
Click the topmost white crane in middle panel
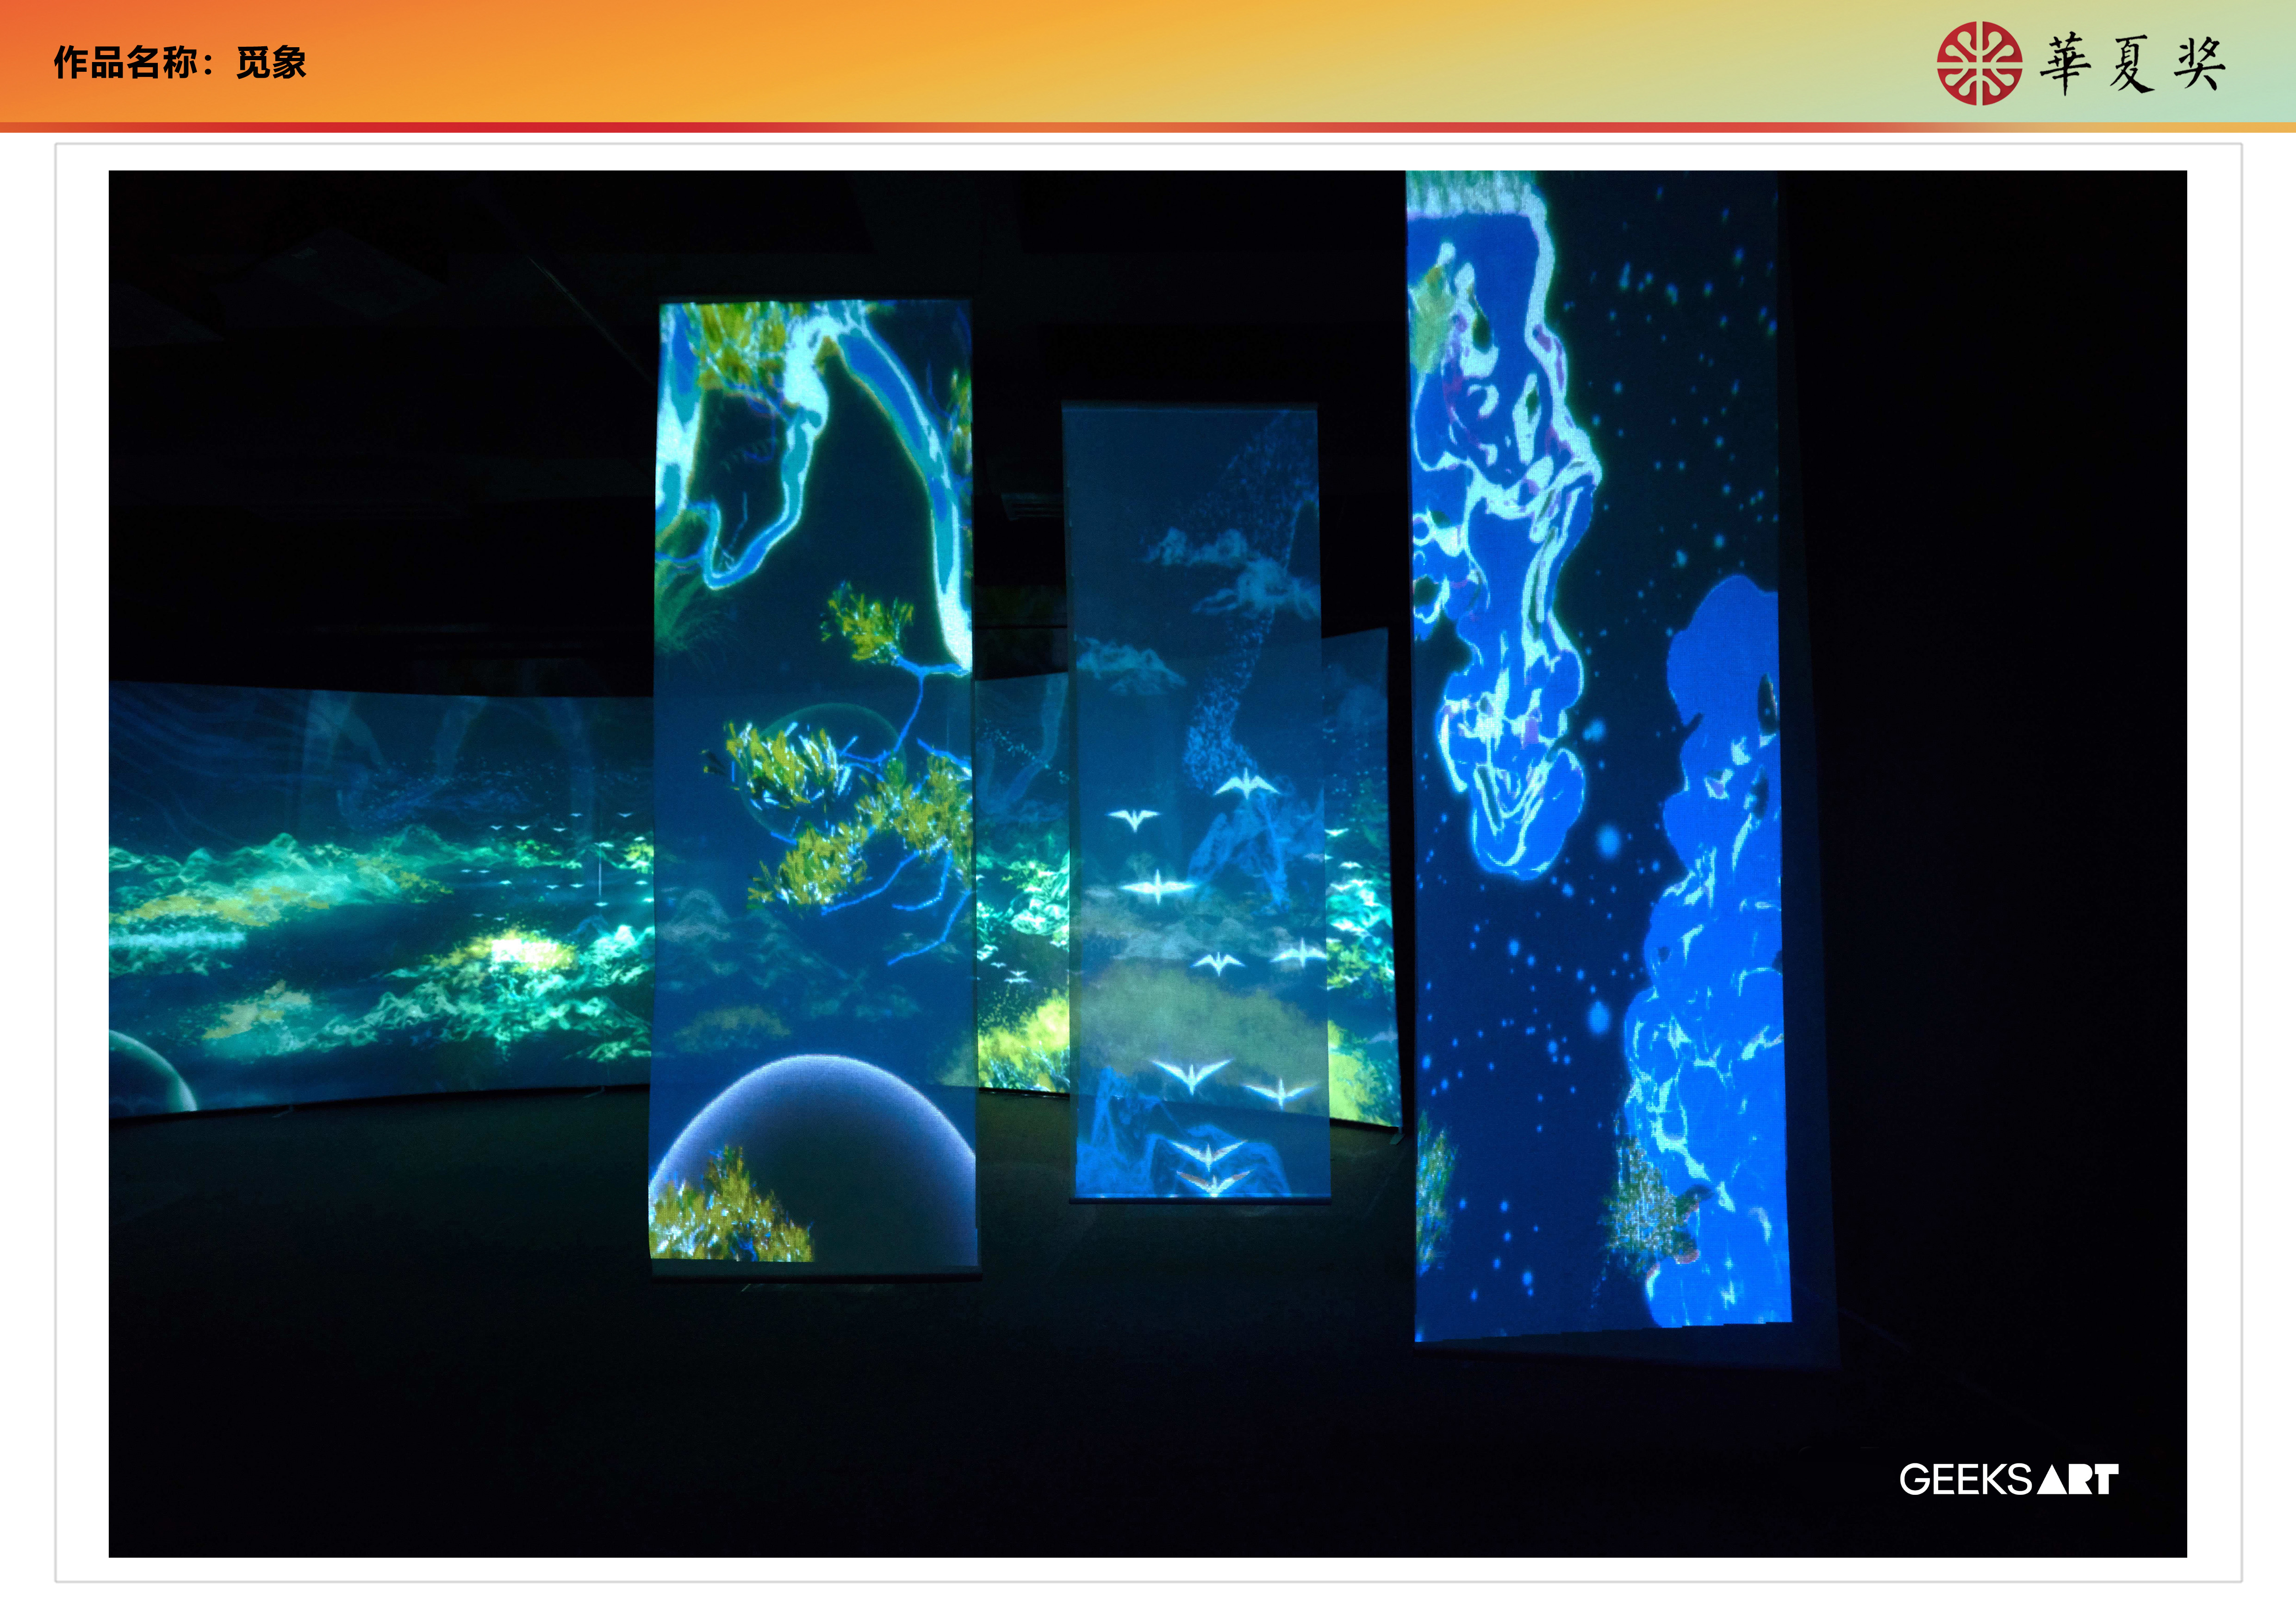point(1246,785)
